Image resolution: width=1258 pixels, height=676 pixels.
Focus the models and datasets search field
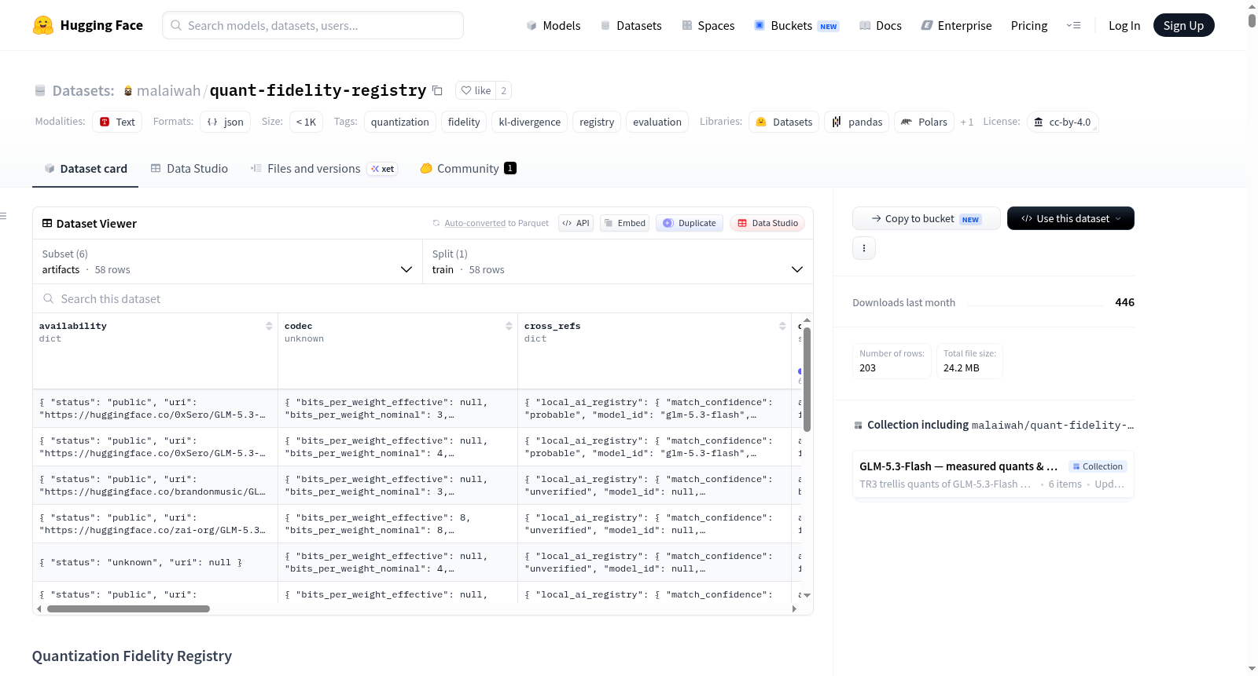tap(313, 25)
